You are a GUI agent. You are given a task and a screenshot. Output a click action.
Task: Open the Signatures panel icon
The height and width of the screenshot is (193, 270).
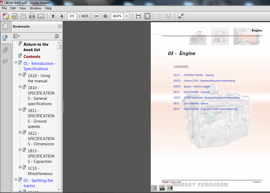coord(5,61)
